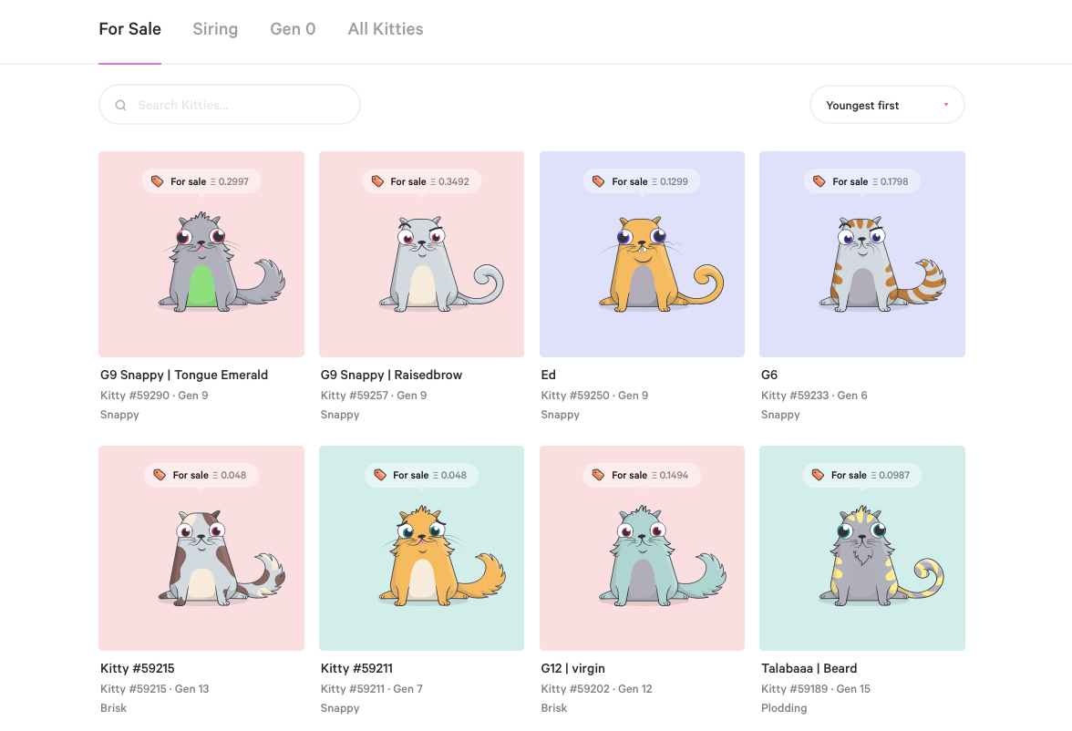Click the For sale 0.1798 price badge
Image resolution: width=1072 pixels, height=731 pixels.
(x=862, y=181)
